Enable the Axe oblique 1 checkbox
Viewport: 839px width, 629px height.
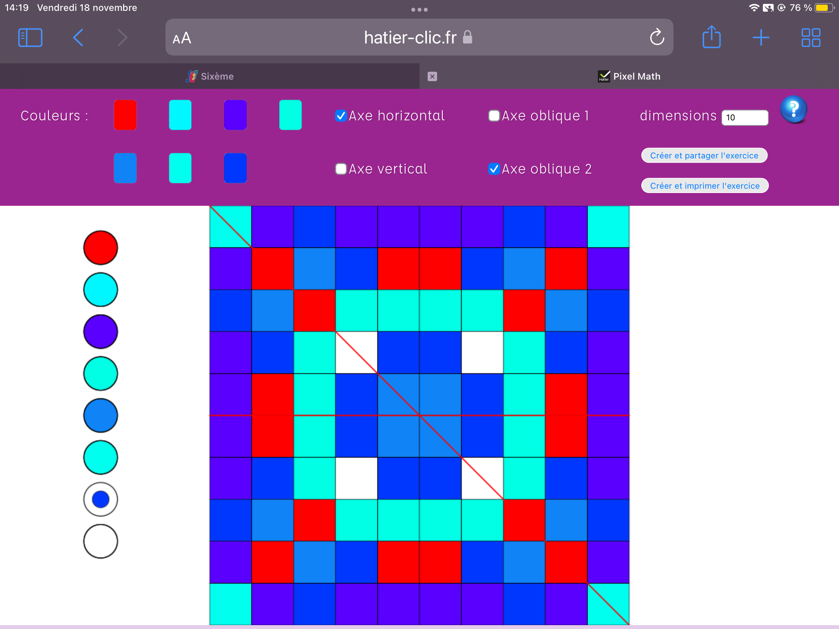(x=494, y=116)
